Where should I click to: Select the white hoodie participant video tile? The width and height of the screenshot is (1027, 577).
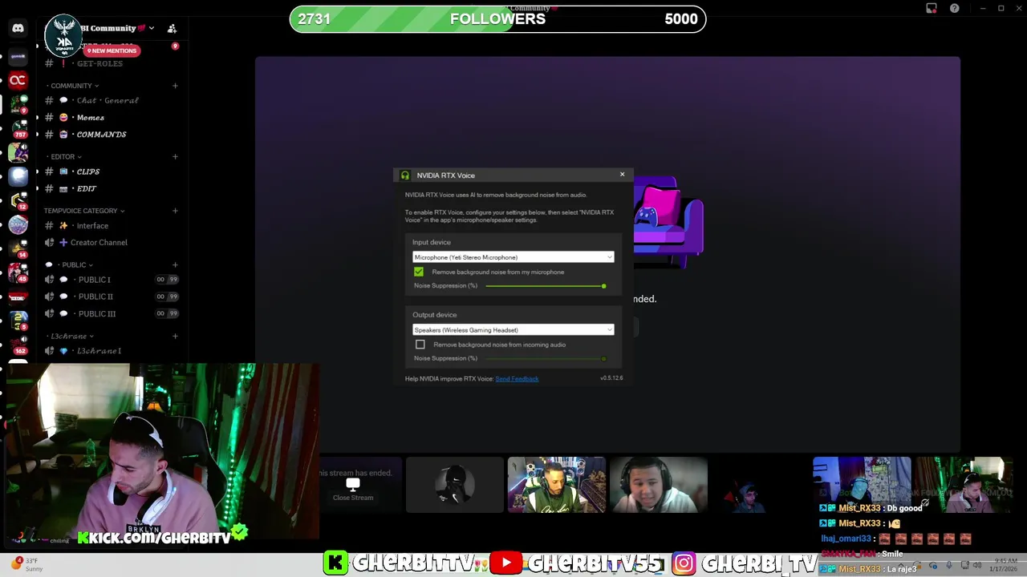(658, 485)
